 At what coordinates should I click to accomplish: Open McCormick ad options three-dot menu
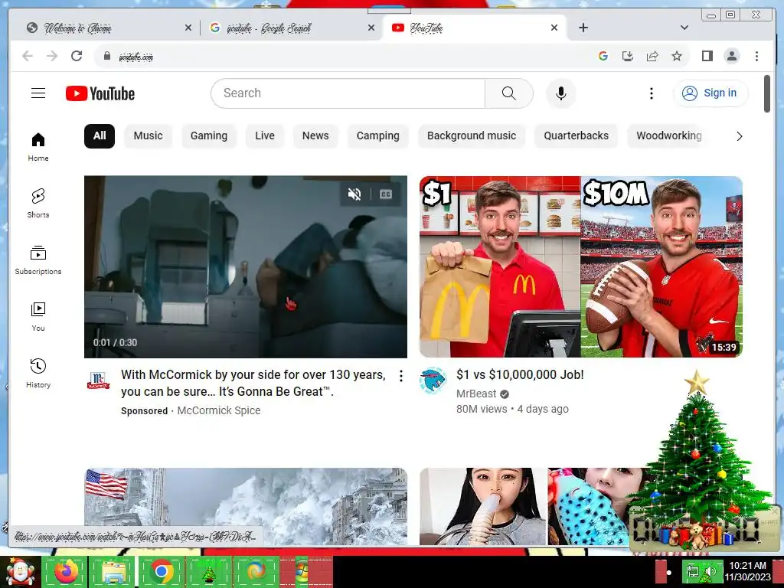400,376
